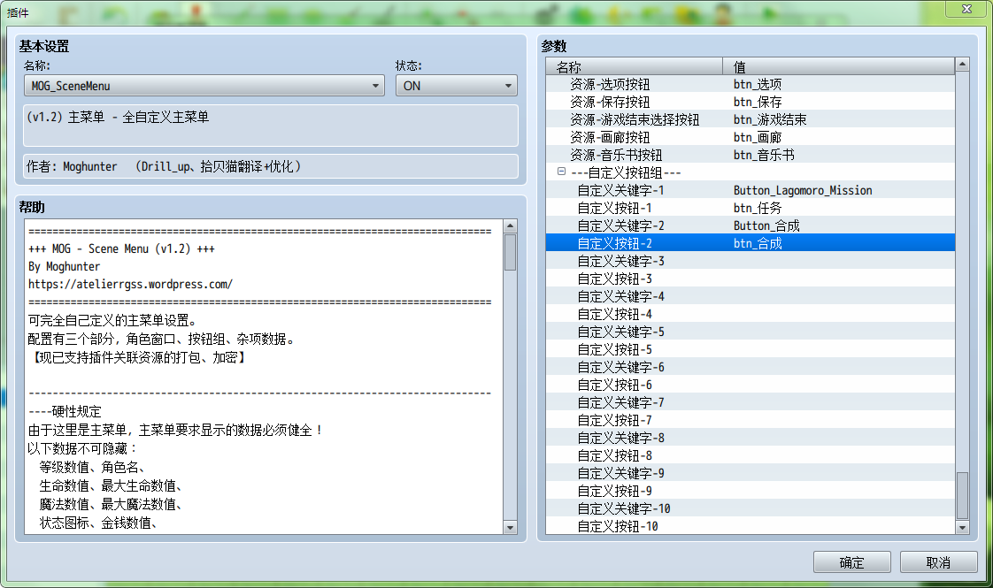Close the 插件 dialog window
This screenshot has height=588, width=993.
(x=966, y=9)
